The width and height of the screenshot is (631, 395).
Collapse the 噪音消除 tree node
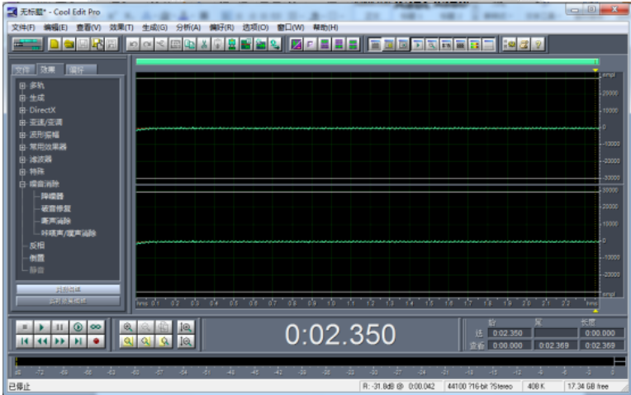[x=22, y=183]
